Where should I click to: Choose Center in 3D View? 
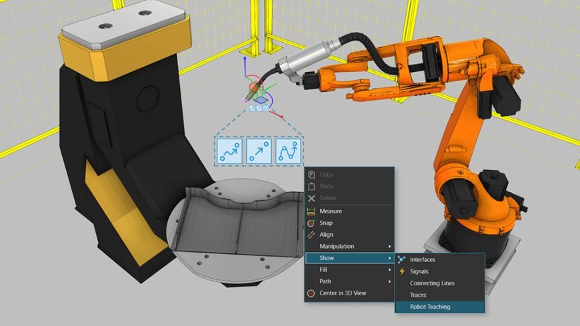349,293
